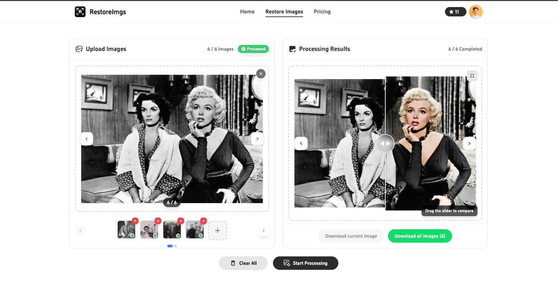Click the 6 / 6 Completed text
Image resolution: width=558 pixels, height=307 pixels.
pos(465,49)
